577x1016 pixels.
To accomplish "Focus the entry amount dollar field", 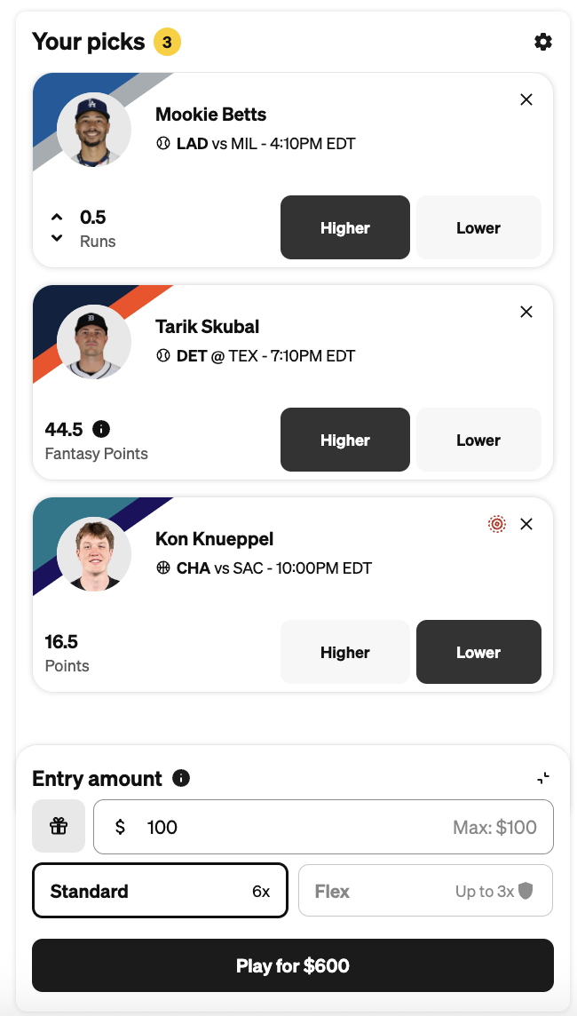I will click(x=324, y=827).
